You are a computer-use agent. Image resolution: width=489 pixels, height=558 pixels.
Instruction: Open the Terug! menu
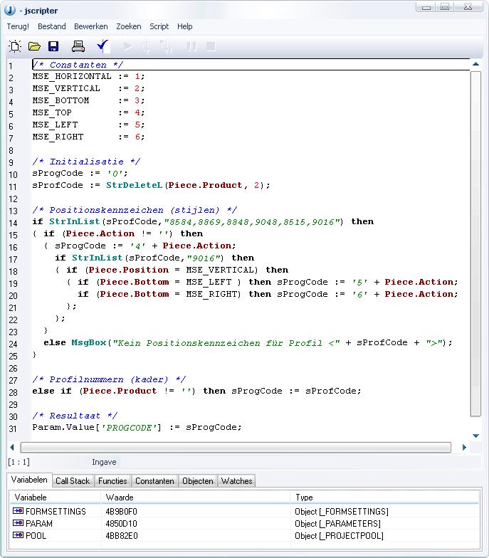pos(18,26)
